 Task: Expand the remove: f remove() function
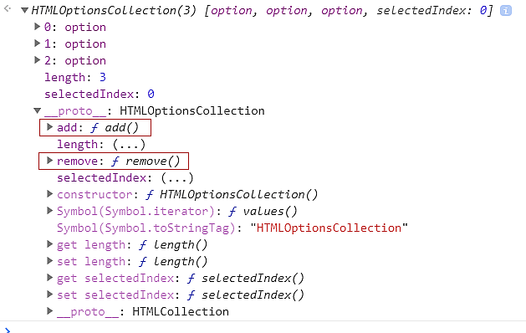coord(49,161)
